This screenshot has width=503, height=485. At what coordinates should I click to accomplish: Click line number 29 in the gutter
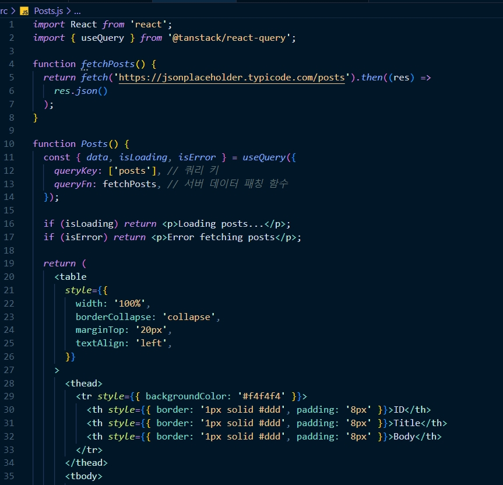[9, 396]
